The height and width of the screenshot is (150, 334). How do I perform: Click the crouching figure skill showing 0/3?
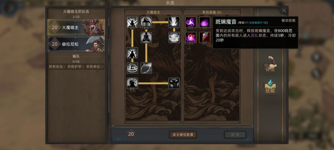pos(146,22)
